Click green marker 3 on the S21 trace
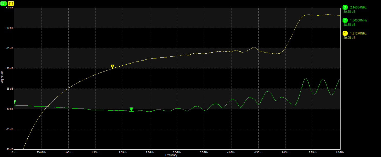The image size is (381, 157). click(x=131, y=109)
